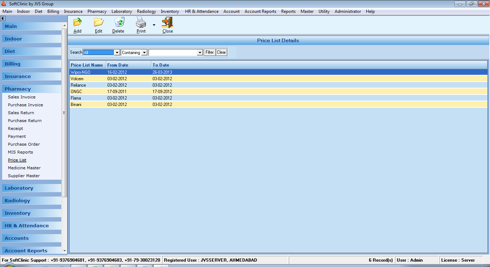
Task: Open the Search field 'All' dropdown
Action: 117,53
